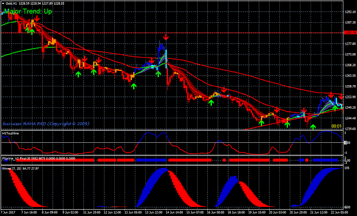Image resolution: width=357 pixels, height=216 pixels.
Task: Click the yellow 00:01 candle timer label
Action: pyautogui.click(x=336, y=126)
